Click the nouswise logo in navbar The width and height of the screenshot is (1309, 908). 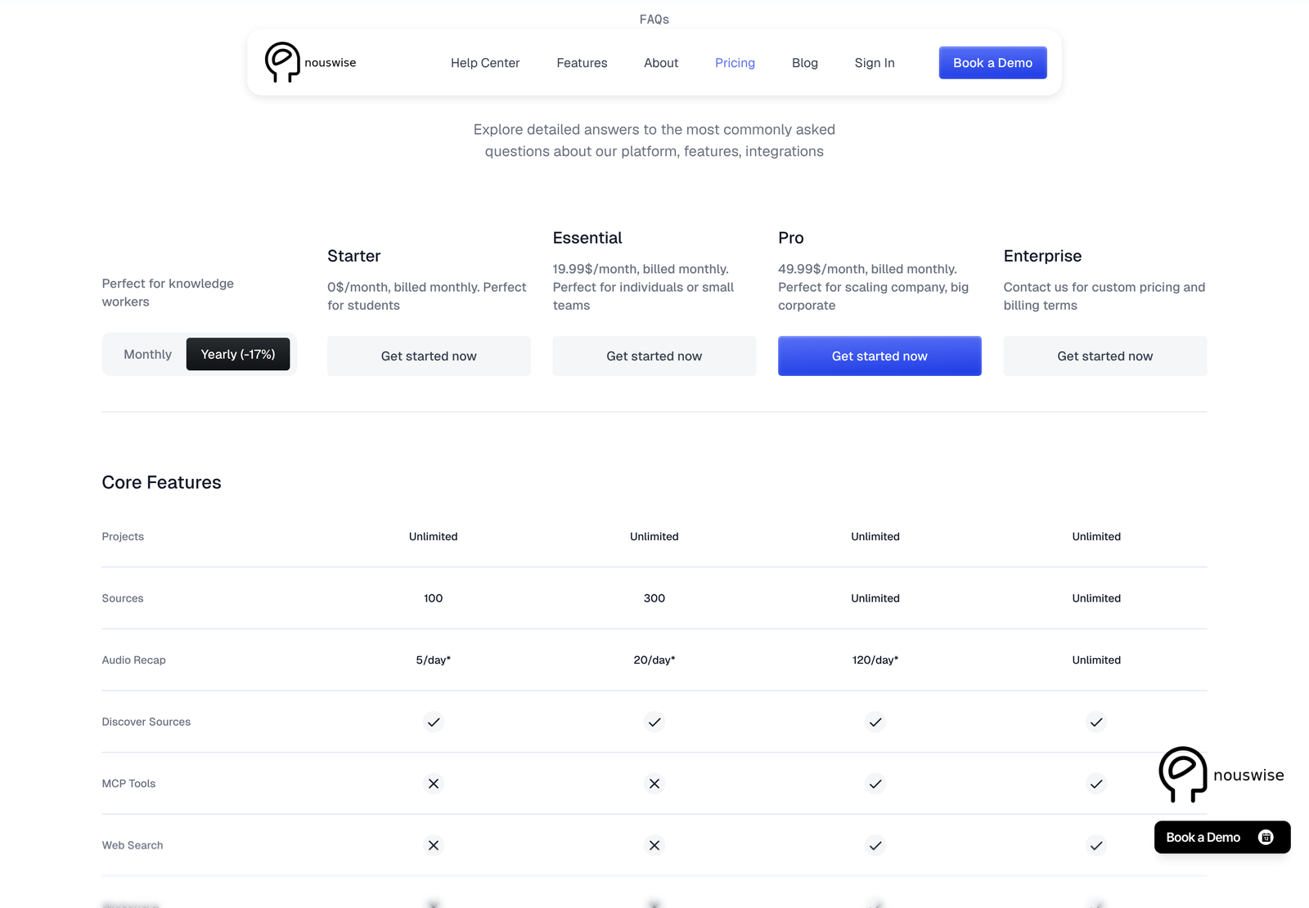pos(310,62)
